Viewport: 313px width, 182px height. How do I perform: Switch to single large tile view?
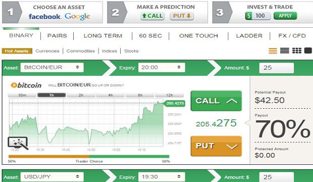[x=308, y=51]
